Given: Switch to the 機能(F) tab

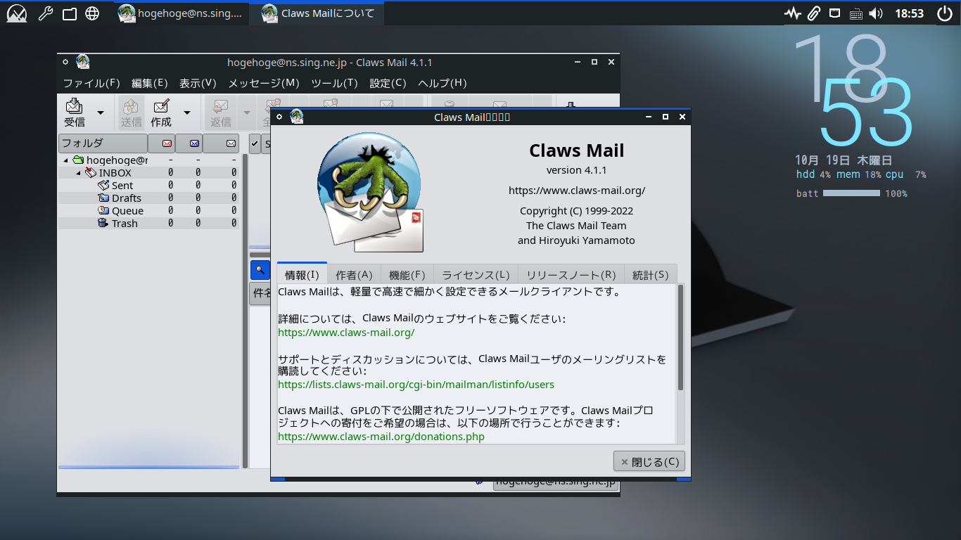Looking at the screenshot, I should tap(407, 275).
